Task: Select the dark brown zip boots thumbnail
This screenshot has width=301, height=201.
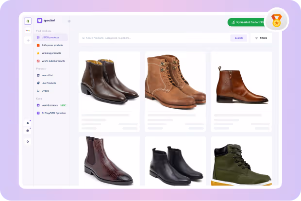Action: pos(109,82)
